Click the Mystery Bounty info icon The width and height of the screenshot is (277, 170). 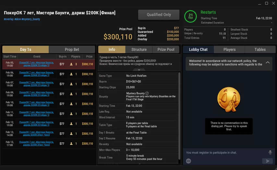point(147,93)
